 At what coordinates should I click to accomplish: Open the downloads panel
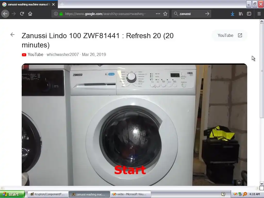233,14
